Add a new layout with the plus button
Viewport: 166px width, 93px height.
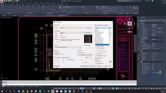41,86
